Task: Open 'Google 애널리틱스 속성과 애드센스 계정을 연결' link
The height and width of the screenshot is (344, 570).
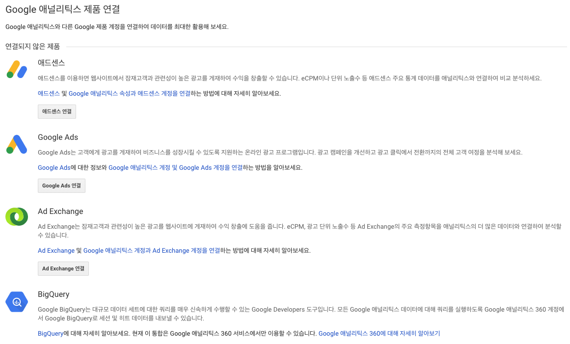Action: click(x=130, y=93)
